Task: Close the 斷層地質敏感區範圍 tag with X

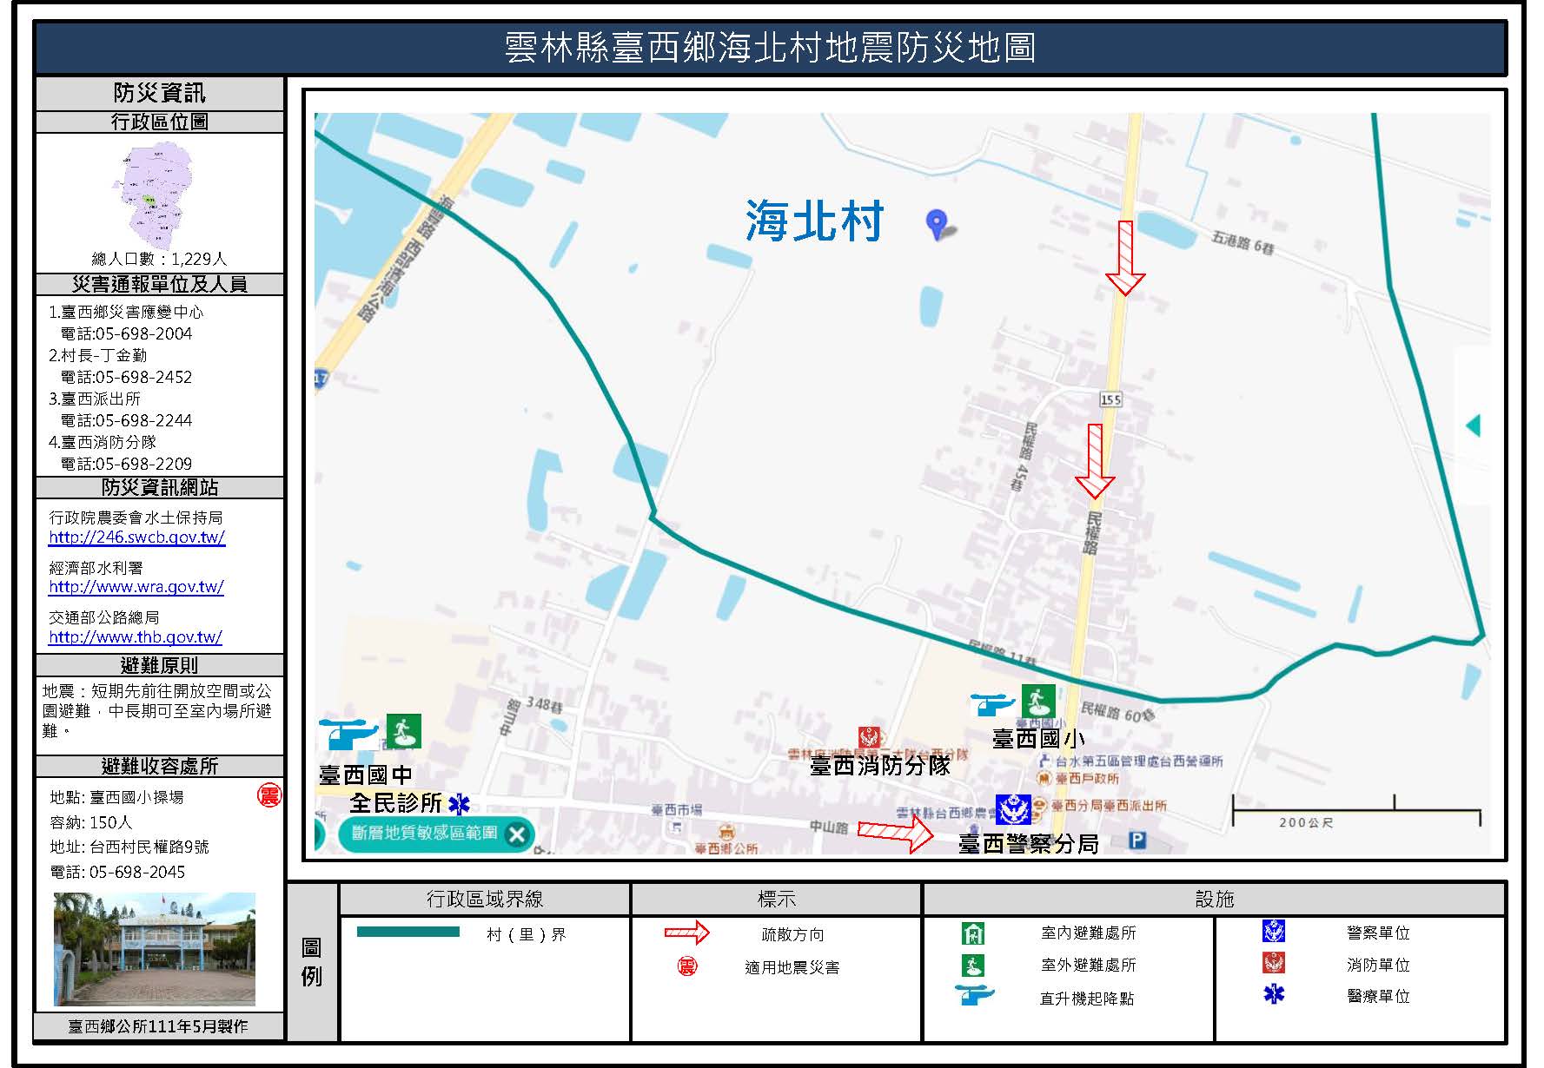Action: [x=517, y=834]
